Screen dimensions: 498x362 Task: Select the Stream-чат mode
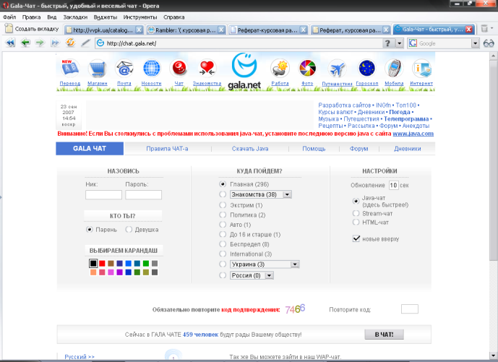pos(356,213)
